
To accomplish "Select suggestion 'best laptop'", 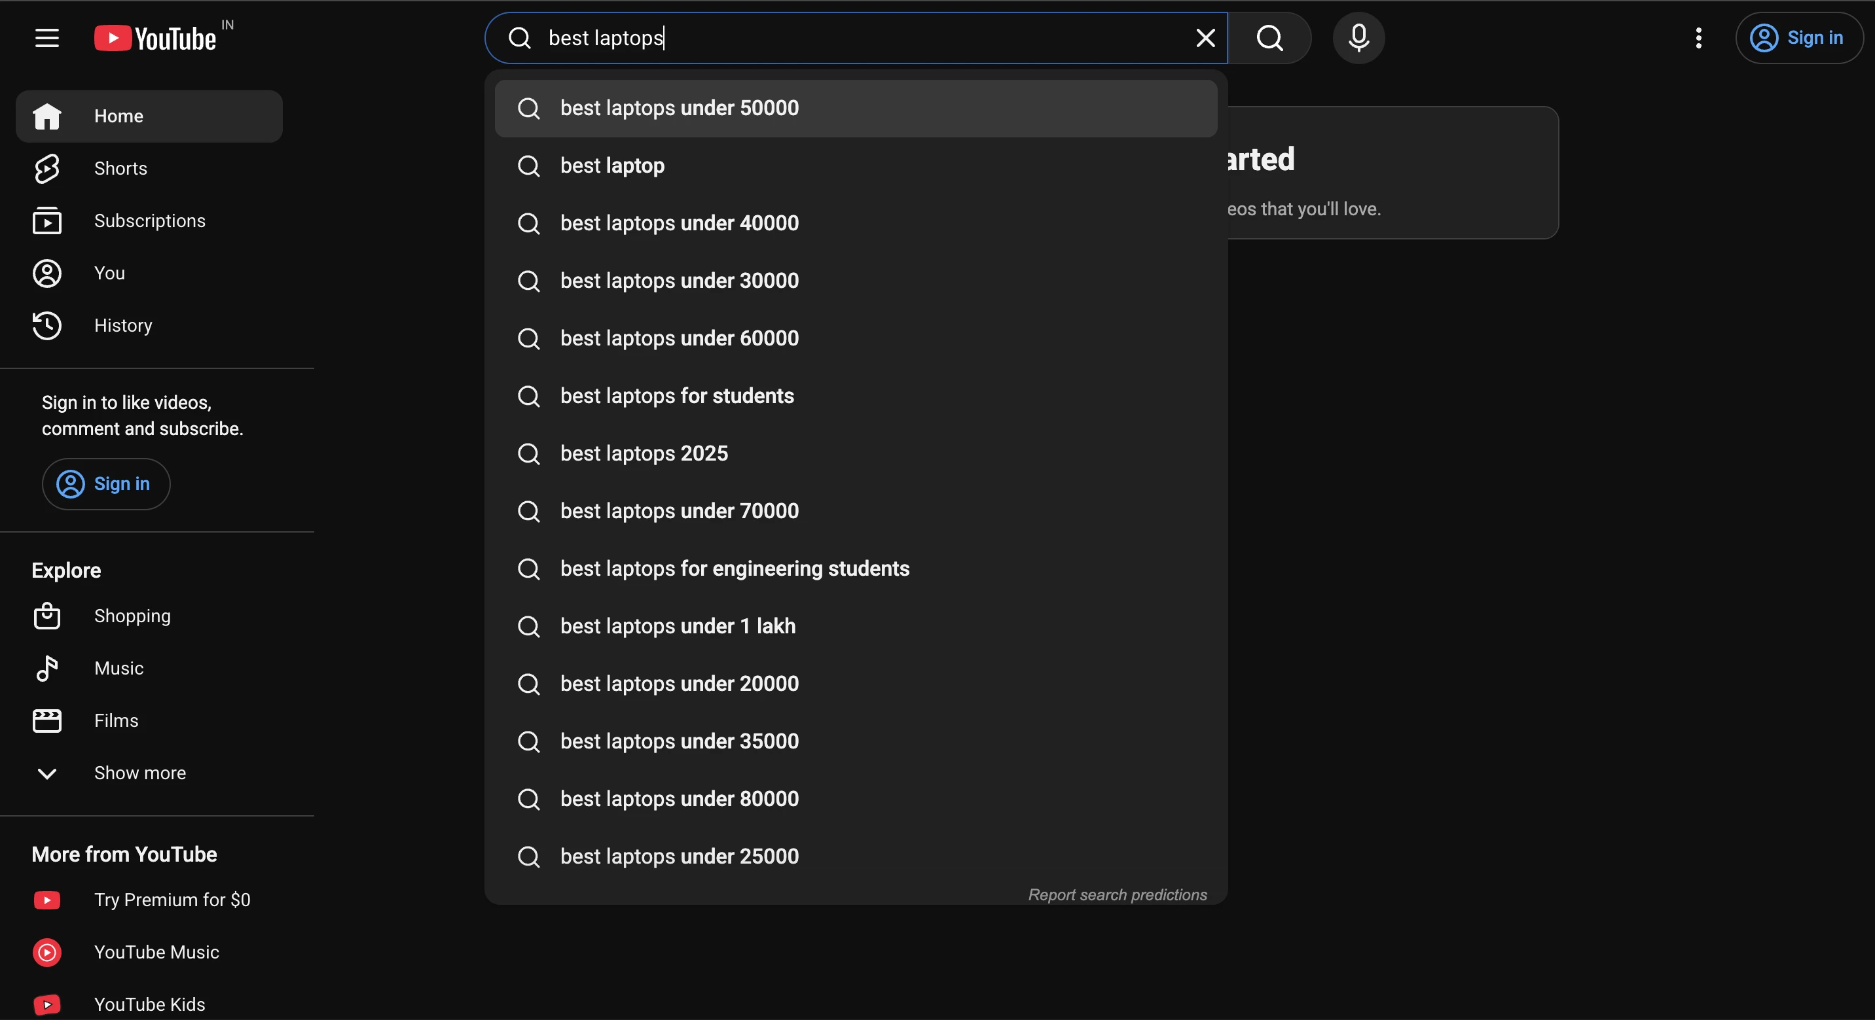I will pos(856,166).
